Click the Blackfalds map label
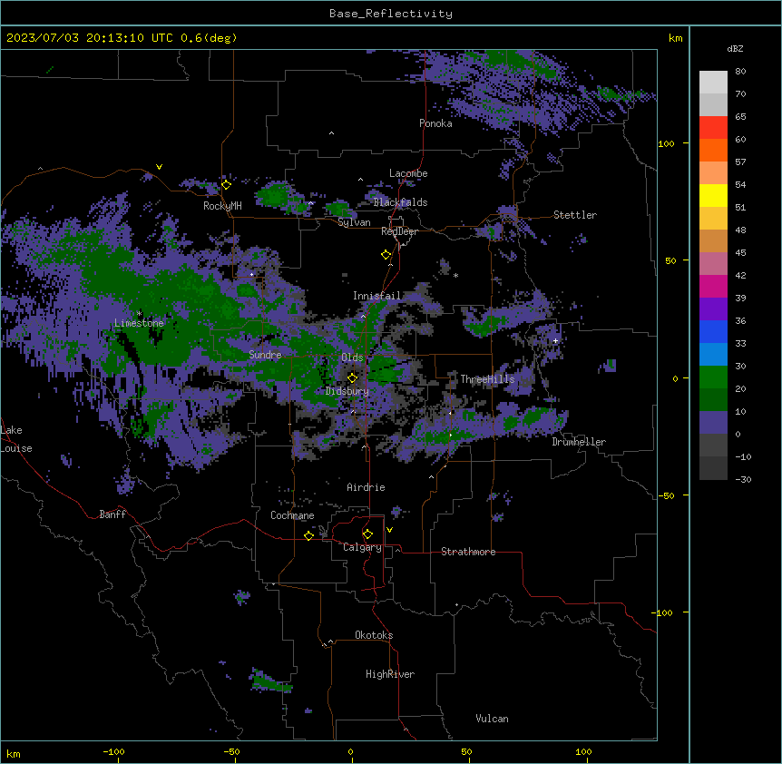 click(400, 202)
